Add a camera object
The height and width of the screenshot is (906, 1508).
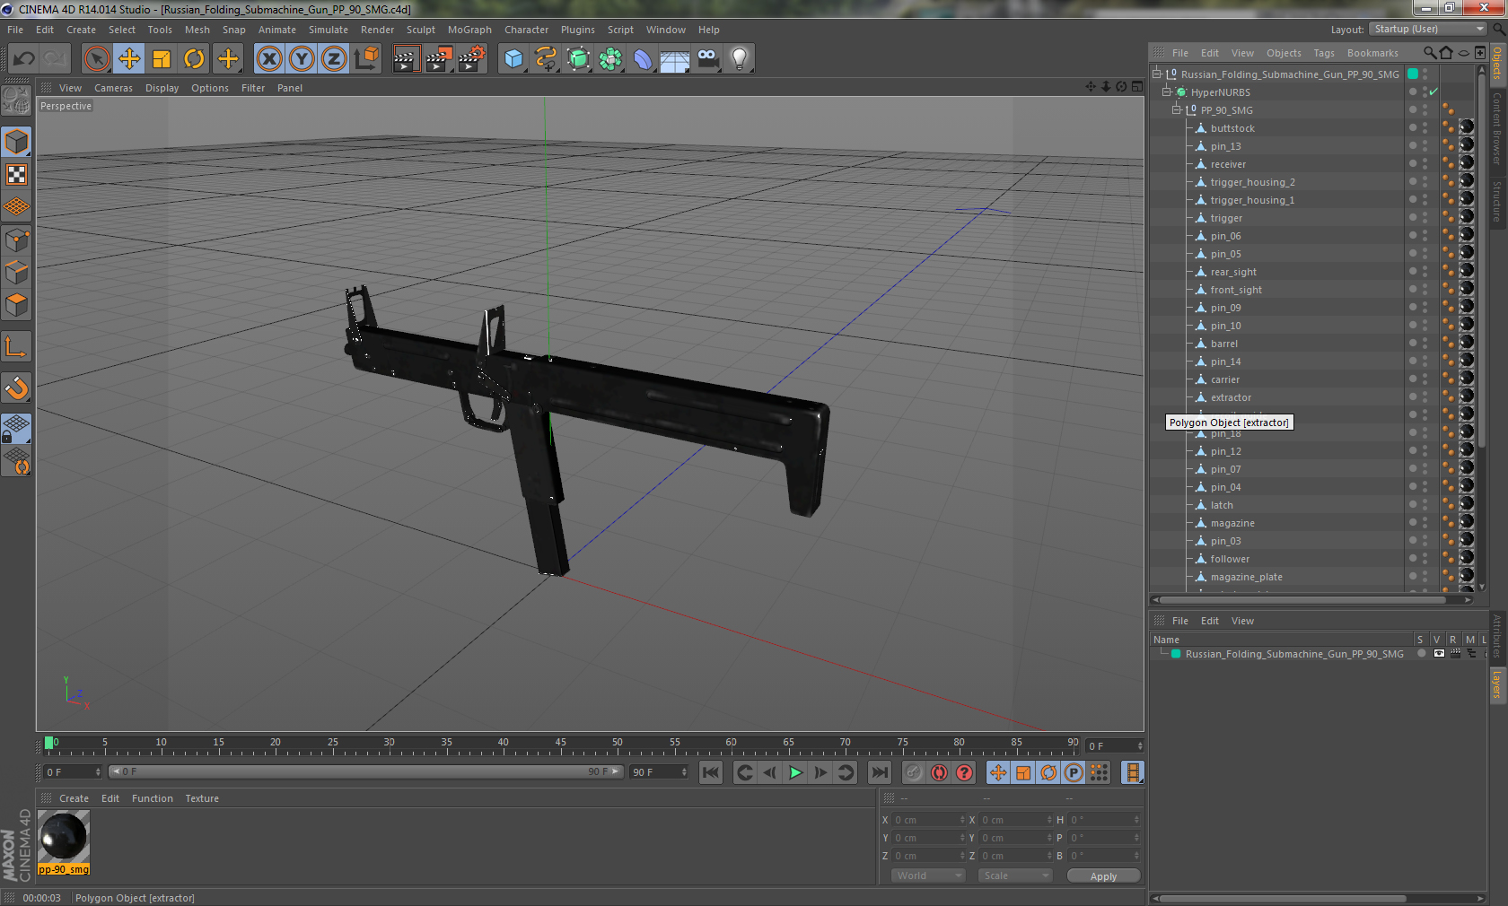pos(707,59)
